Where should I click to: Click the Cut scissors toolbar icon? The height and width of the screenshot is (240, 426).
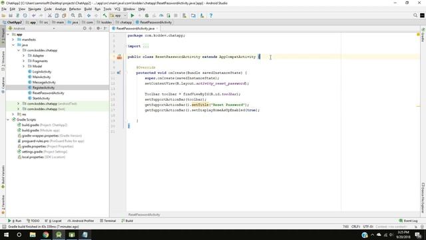[49, 15]
